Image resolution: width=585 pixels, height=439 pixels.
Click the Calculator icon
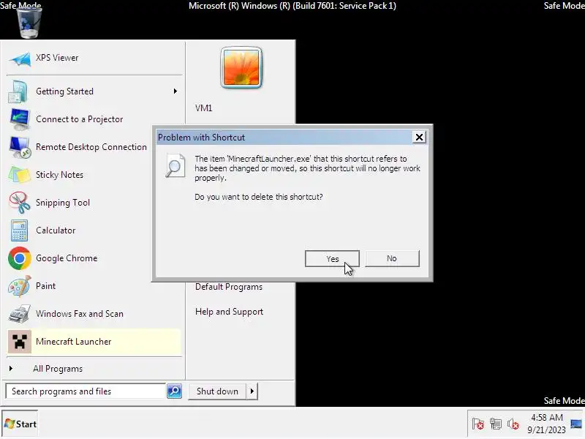pos(19,230)
